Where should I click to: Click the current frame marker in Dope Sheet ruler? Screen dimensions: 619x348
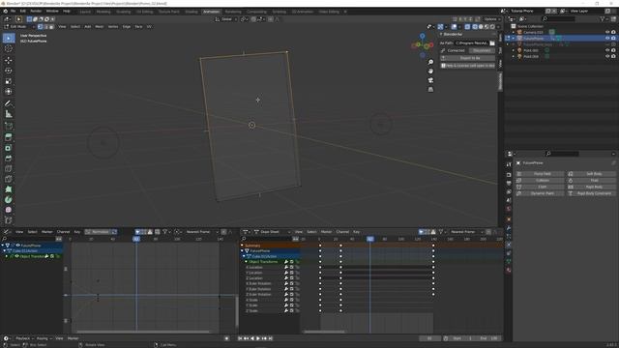pos(369,239)
